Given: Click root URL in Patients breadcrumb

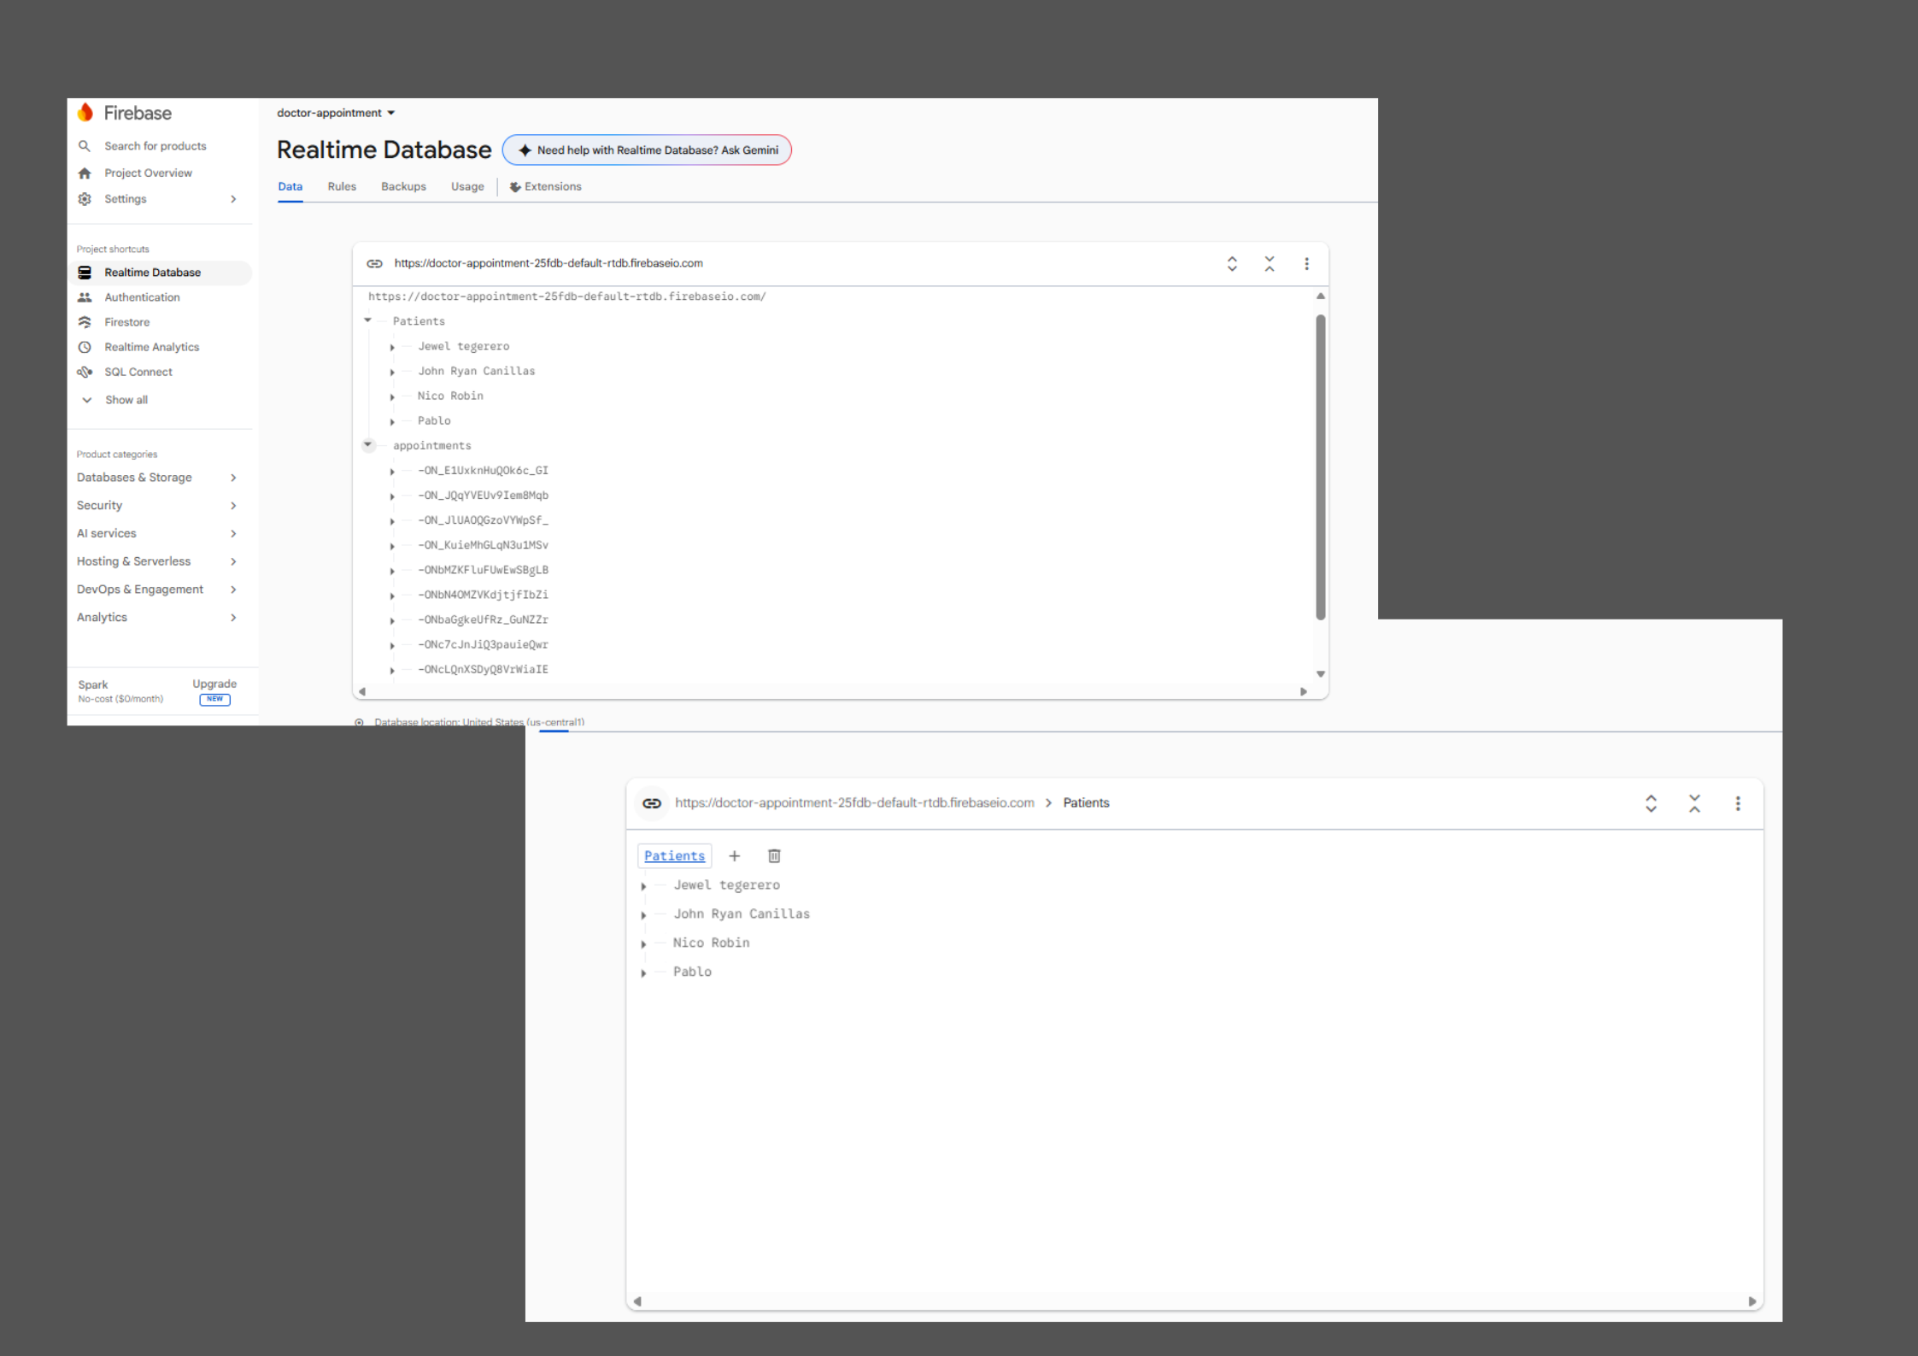Looking at the screenshot, I should [854, 803].
